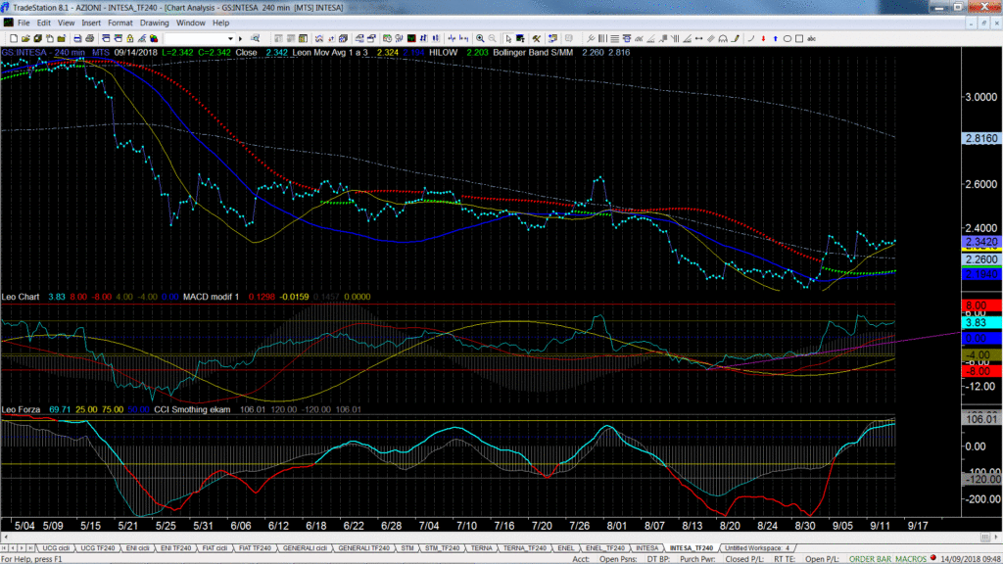Select the horizontal lines drawing tool
Viewport: 1003px width, 564px height.
(x=615, y=39)
